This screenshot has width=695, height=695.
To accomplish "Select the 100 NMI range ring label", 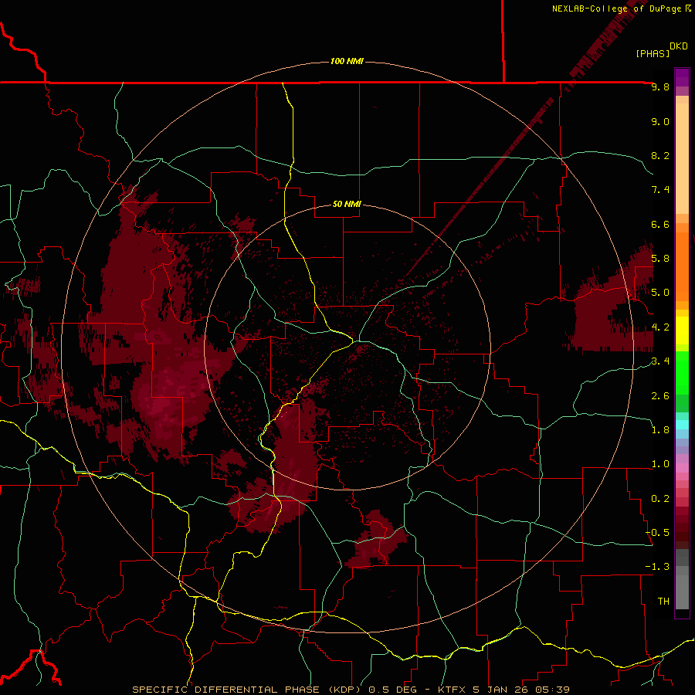I will 347,61.
